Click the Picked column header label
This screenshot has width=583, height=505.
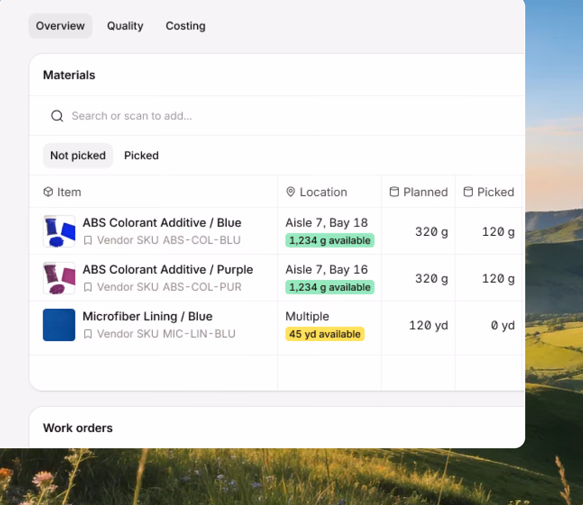tap(496, 192)
